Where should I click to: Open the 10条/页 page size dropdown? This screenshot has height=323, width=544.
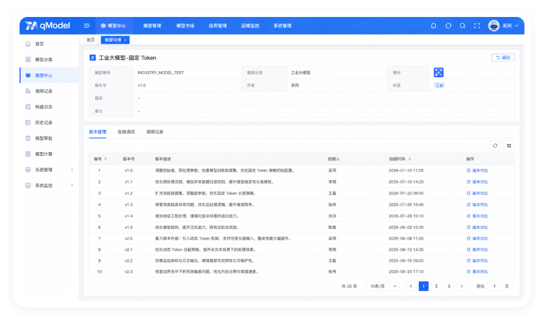click(382, 286)
